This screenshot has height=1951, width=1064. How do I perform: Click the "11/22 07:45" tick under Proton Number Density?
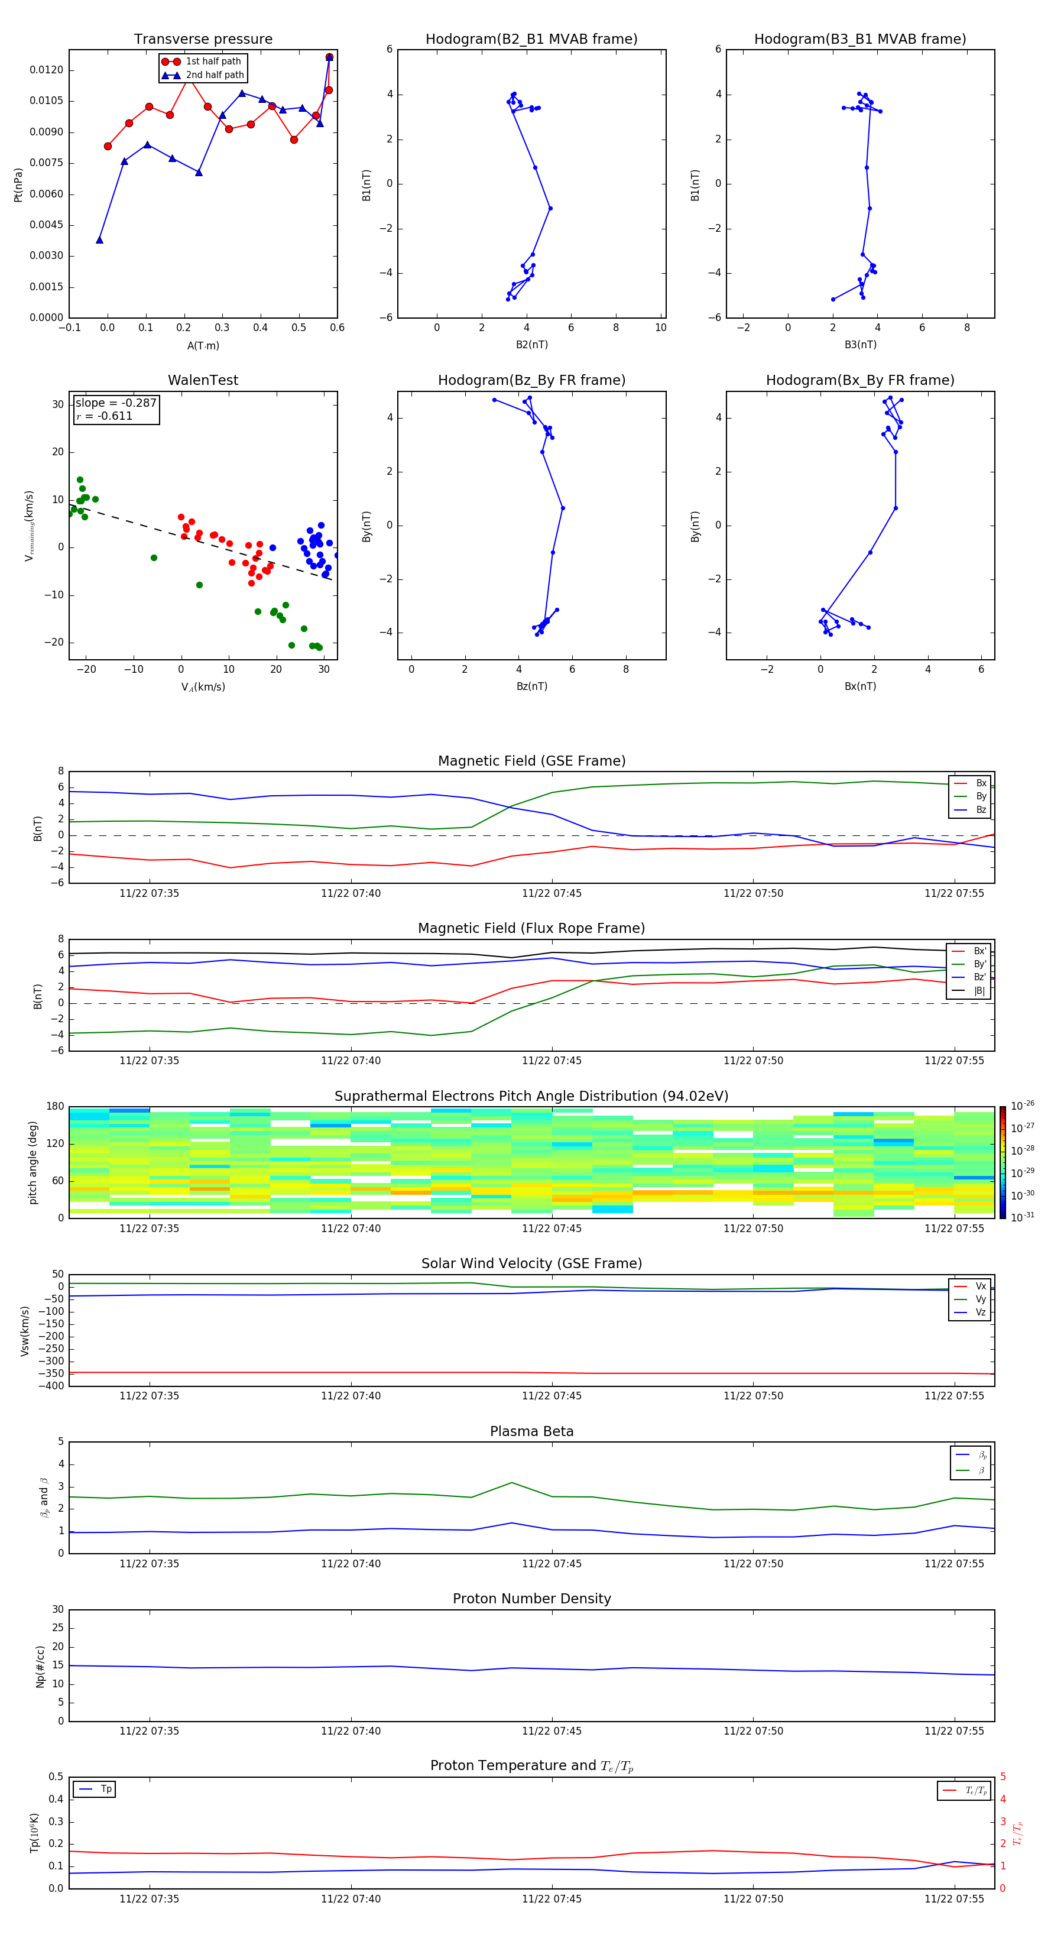(552, 1731)
